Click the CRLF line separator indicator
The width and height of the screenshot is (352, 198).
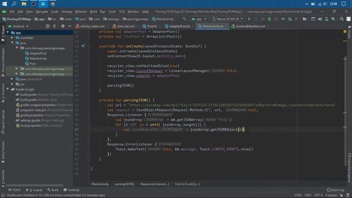pos(308,195)
